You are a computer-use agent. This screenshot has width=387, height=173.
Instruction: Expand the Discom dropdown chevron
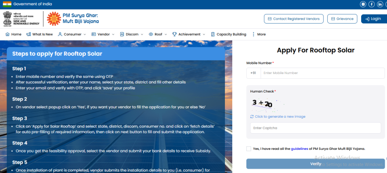tap(142, 34)
